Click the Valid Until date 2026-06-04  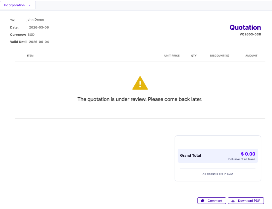pyautogui.click(x=38, y=42)
